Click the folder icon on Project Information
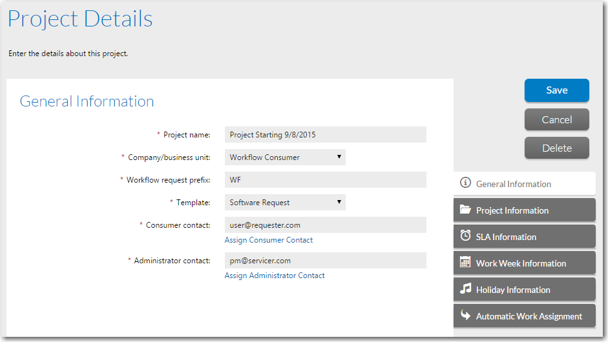Screen dimensions: 608x342 465,210
